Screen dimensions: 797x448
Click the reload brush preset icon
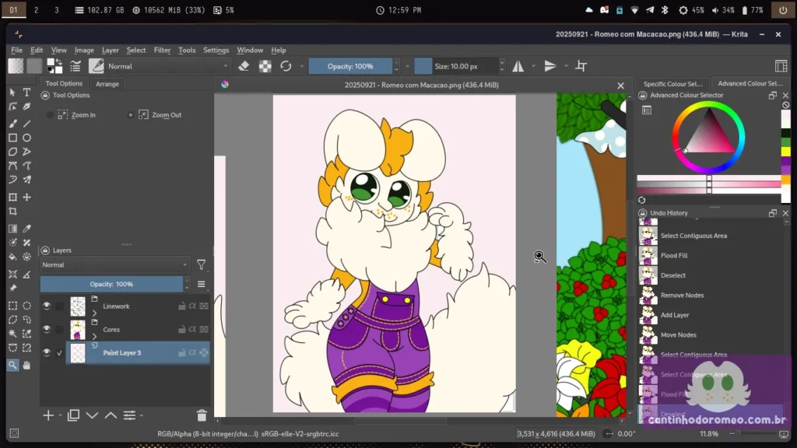tap(286, 66)
